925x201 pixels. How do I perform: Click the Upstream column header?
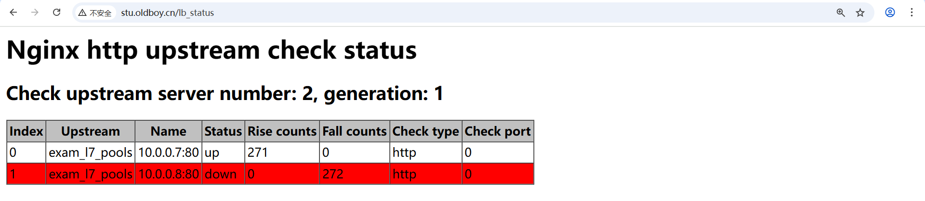[91, 131]
